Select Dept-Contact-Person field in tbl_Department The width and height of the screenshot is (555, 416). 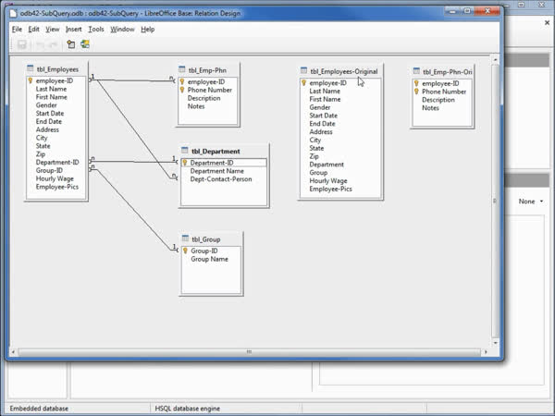point(221,179)
